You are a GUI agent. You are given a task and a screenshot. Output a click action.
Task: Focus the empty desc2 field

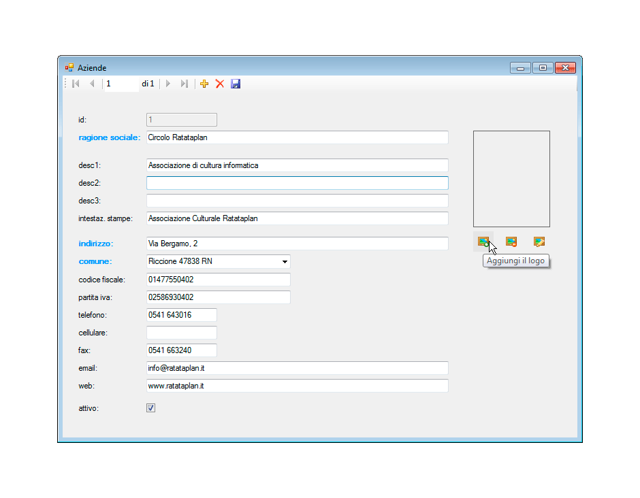(298, 183)
